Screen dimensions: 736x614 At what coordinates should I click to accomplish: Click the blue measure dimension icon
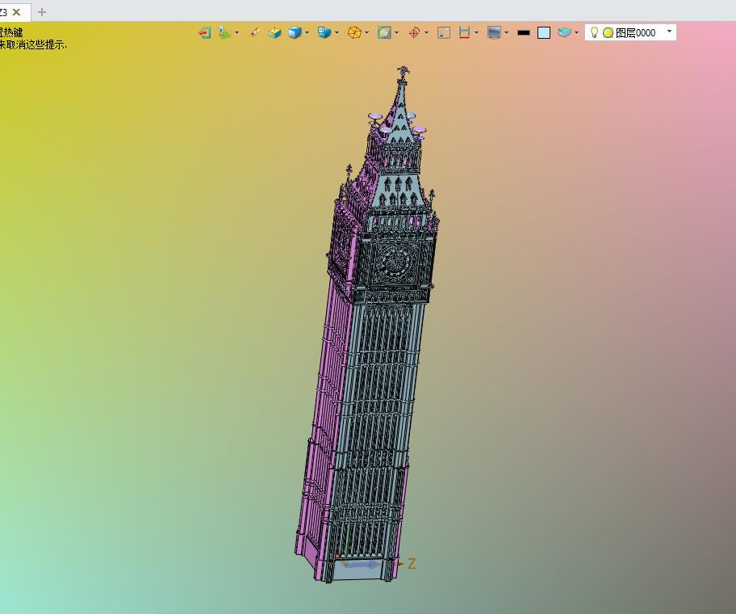coord(464,32)
